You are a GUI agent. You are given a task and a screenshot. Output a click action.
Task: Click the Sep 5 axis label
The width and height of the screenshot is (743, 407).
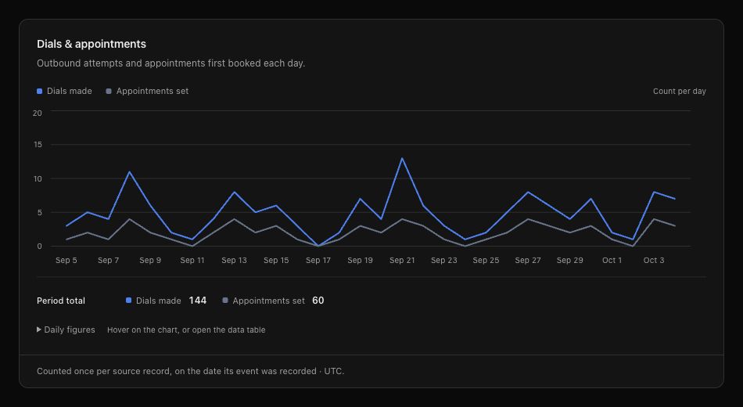point(66,260)
